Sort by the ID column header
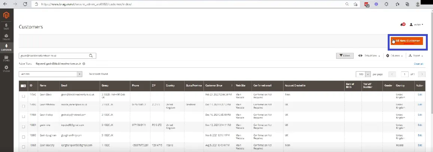Image resolution: width=433 pixels, height=152 pixels. click(33, 86)
